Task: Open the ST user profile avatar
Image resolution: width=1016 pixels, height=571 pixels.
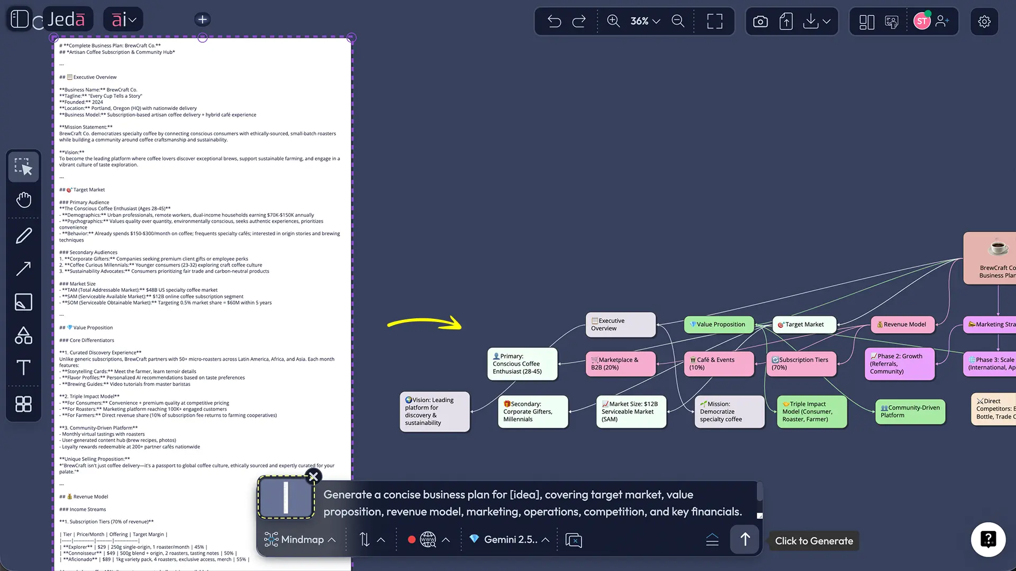Action: pos(922,21)
